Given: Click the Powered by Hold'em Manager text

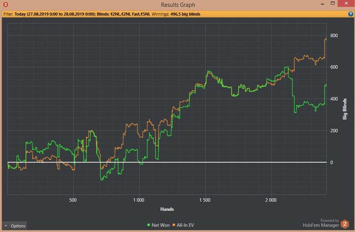Looking at the screenshot, I should (321, 223).
